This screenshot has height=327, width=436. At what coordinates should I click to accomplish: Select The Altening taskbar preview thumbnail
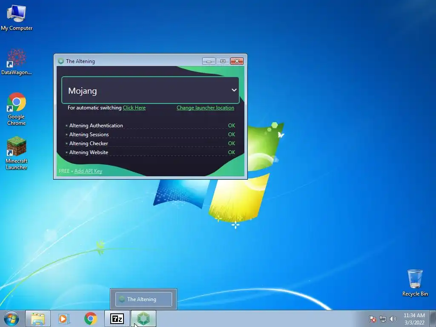click(x=143, y=299)
